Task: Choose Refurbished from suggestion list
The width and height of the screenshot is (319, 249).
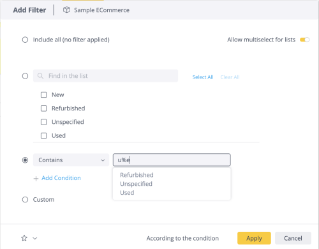Action: [137, 175]
